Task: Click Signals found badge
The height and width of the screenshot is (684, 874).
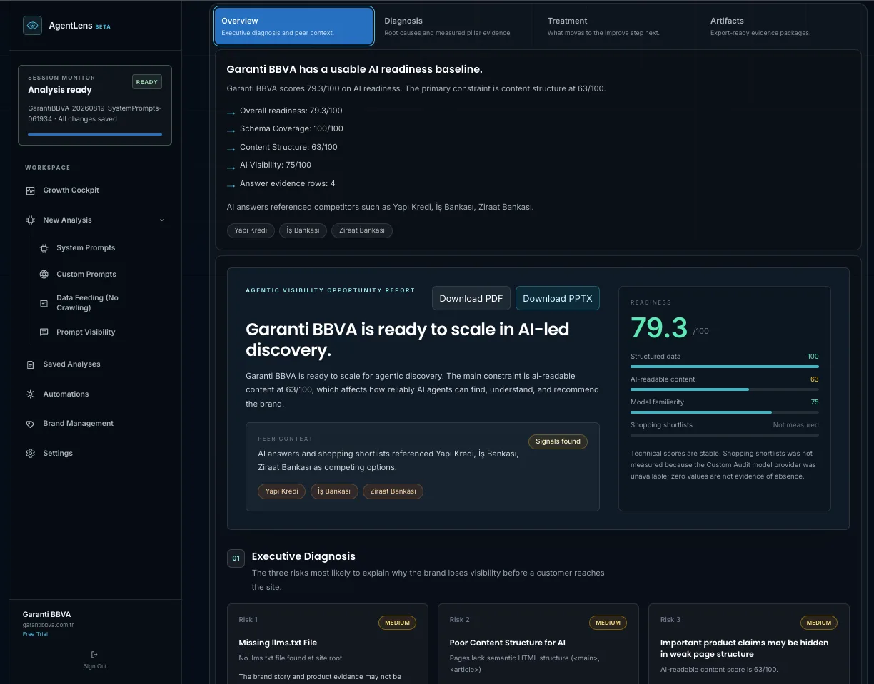Action: click(558, 441)
